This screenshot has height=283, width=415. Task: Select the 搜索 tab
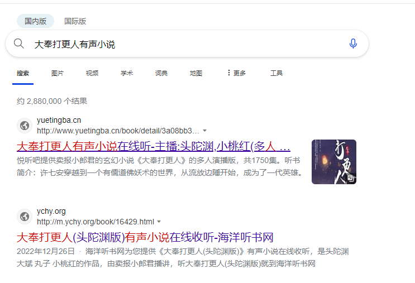point(23,73)
